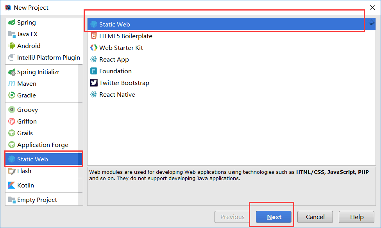Click the Twitter Bootstrap bird icon

click(x=94, y=83)
